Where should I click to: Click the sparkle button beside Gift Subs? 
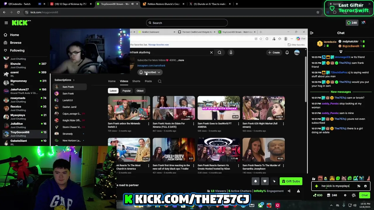[274, 181]
